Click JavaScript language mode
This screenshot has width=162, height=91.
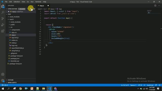click(150, 85)
